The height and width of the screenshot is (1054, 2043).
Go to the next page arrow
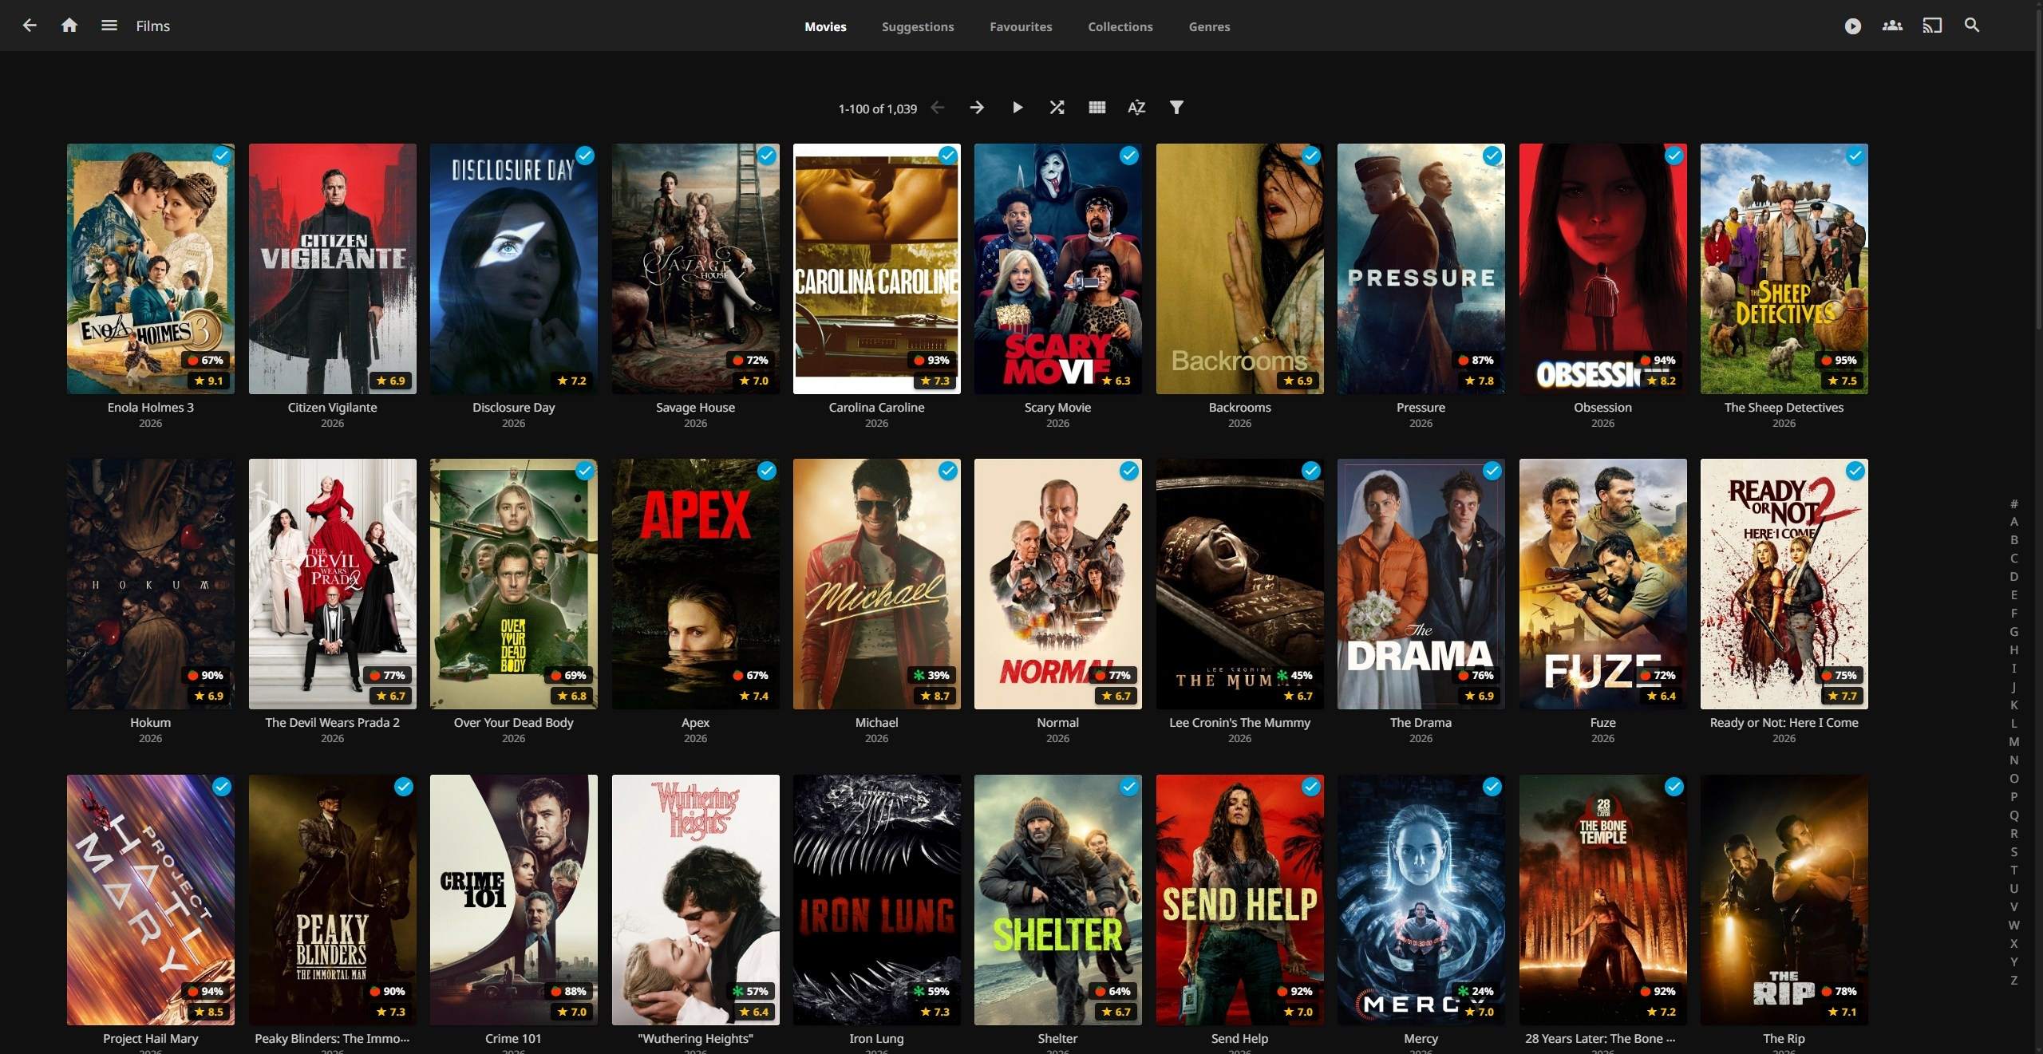(977, 108)
